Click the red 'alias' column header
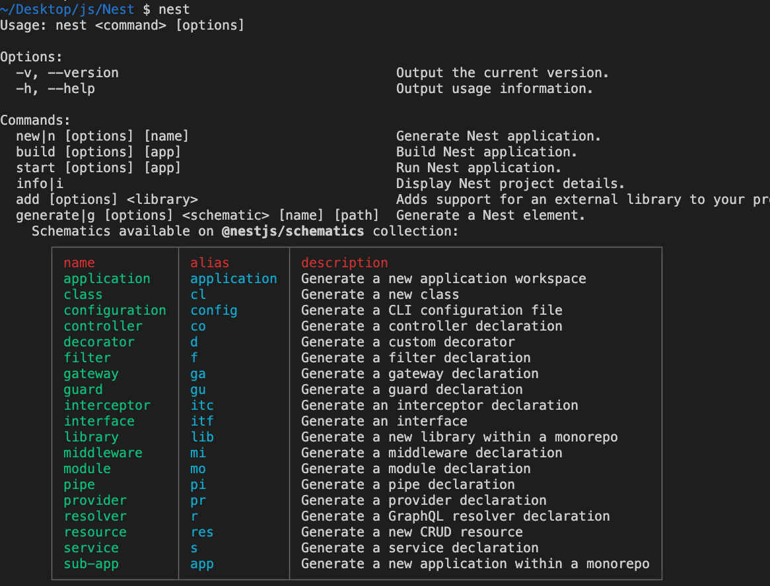 (x=210, y=263)
